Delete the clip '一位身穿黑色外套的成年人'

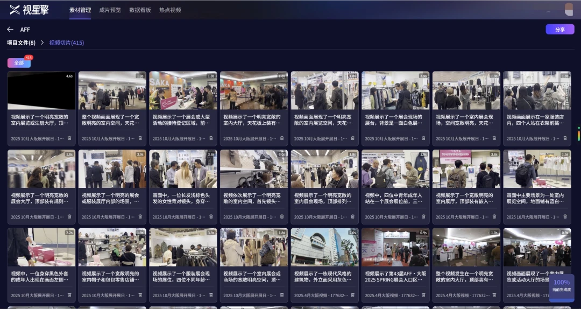pos(69,296)
